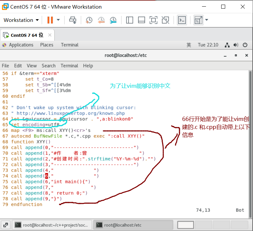Pause the virtual machine with the orange button

click(x=50, y=20)
